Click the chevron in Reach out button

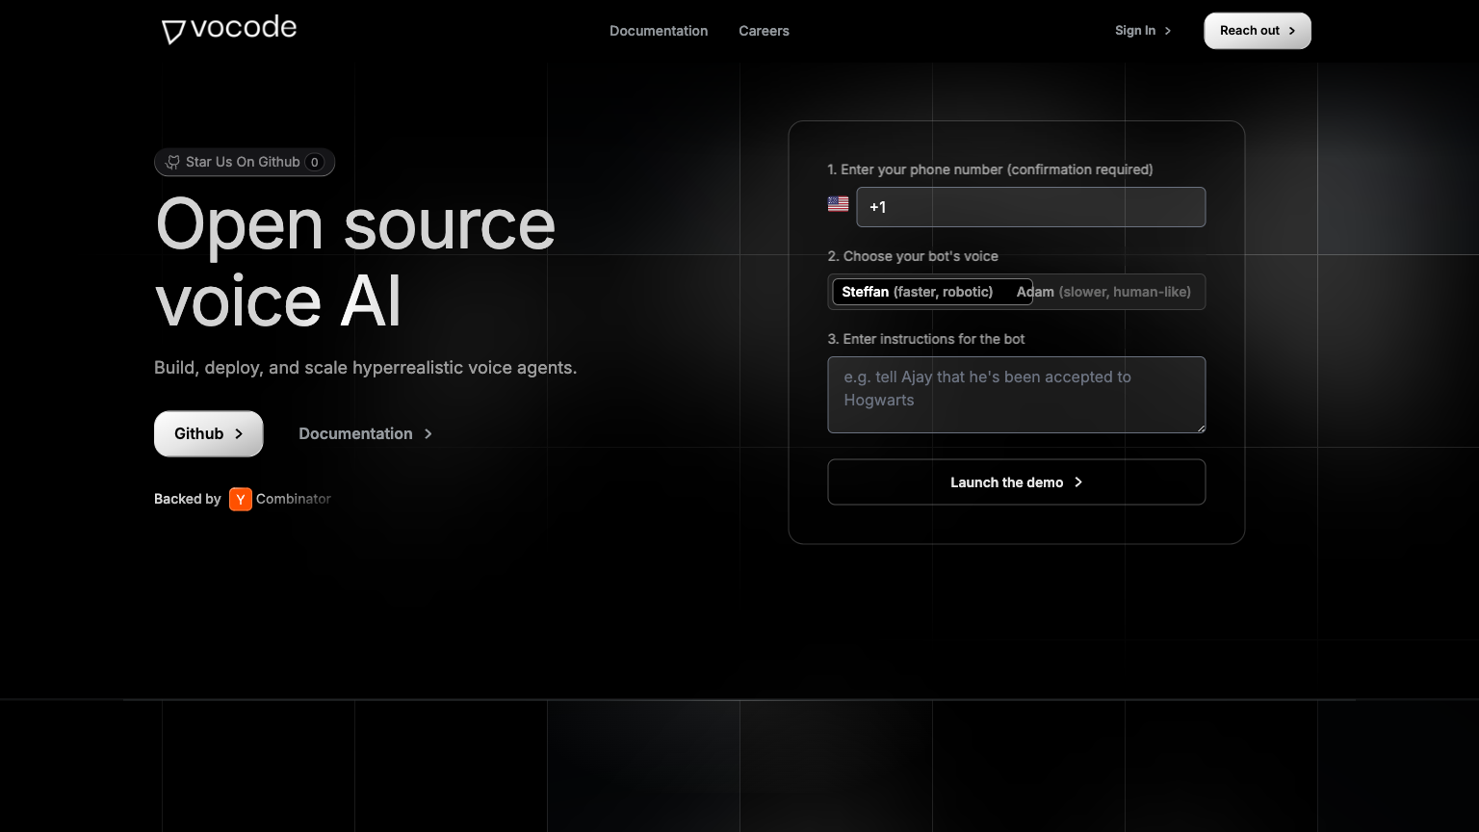(1292, 31)
